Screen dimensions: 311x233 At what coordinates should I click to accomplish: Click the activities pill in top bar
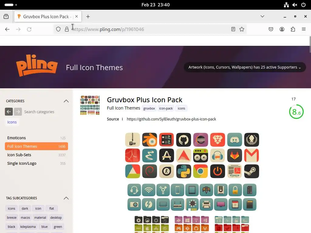tap(9, 5)
